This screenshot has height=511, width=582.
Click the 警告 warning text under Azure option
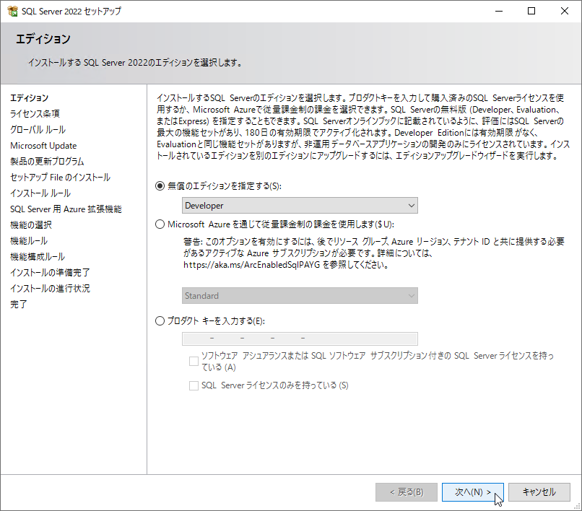tap(374, 253)
